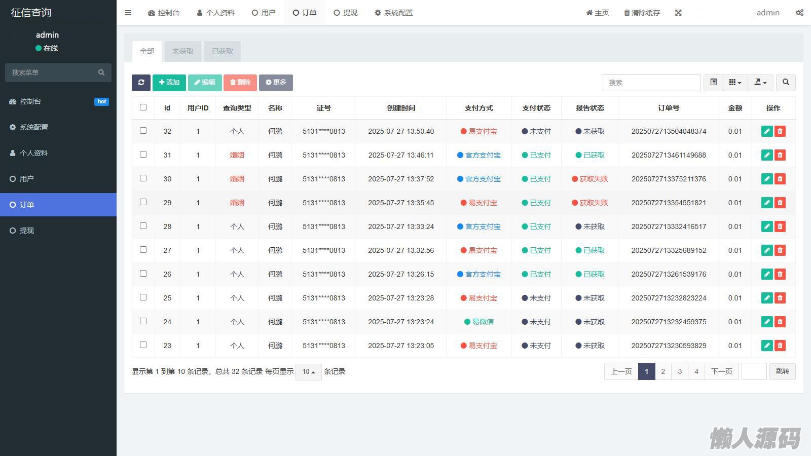Expand the export data dropdown
The width and height of the screenshot is (811, 456).
point(760,83)
